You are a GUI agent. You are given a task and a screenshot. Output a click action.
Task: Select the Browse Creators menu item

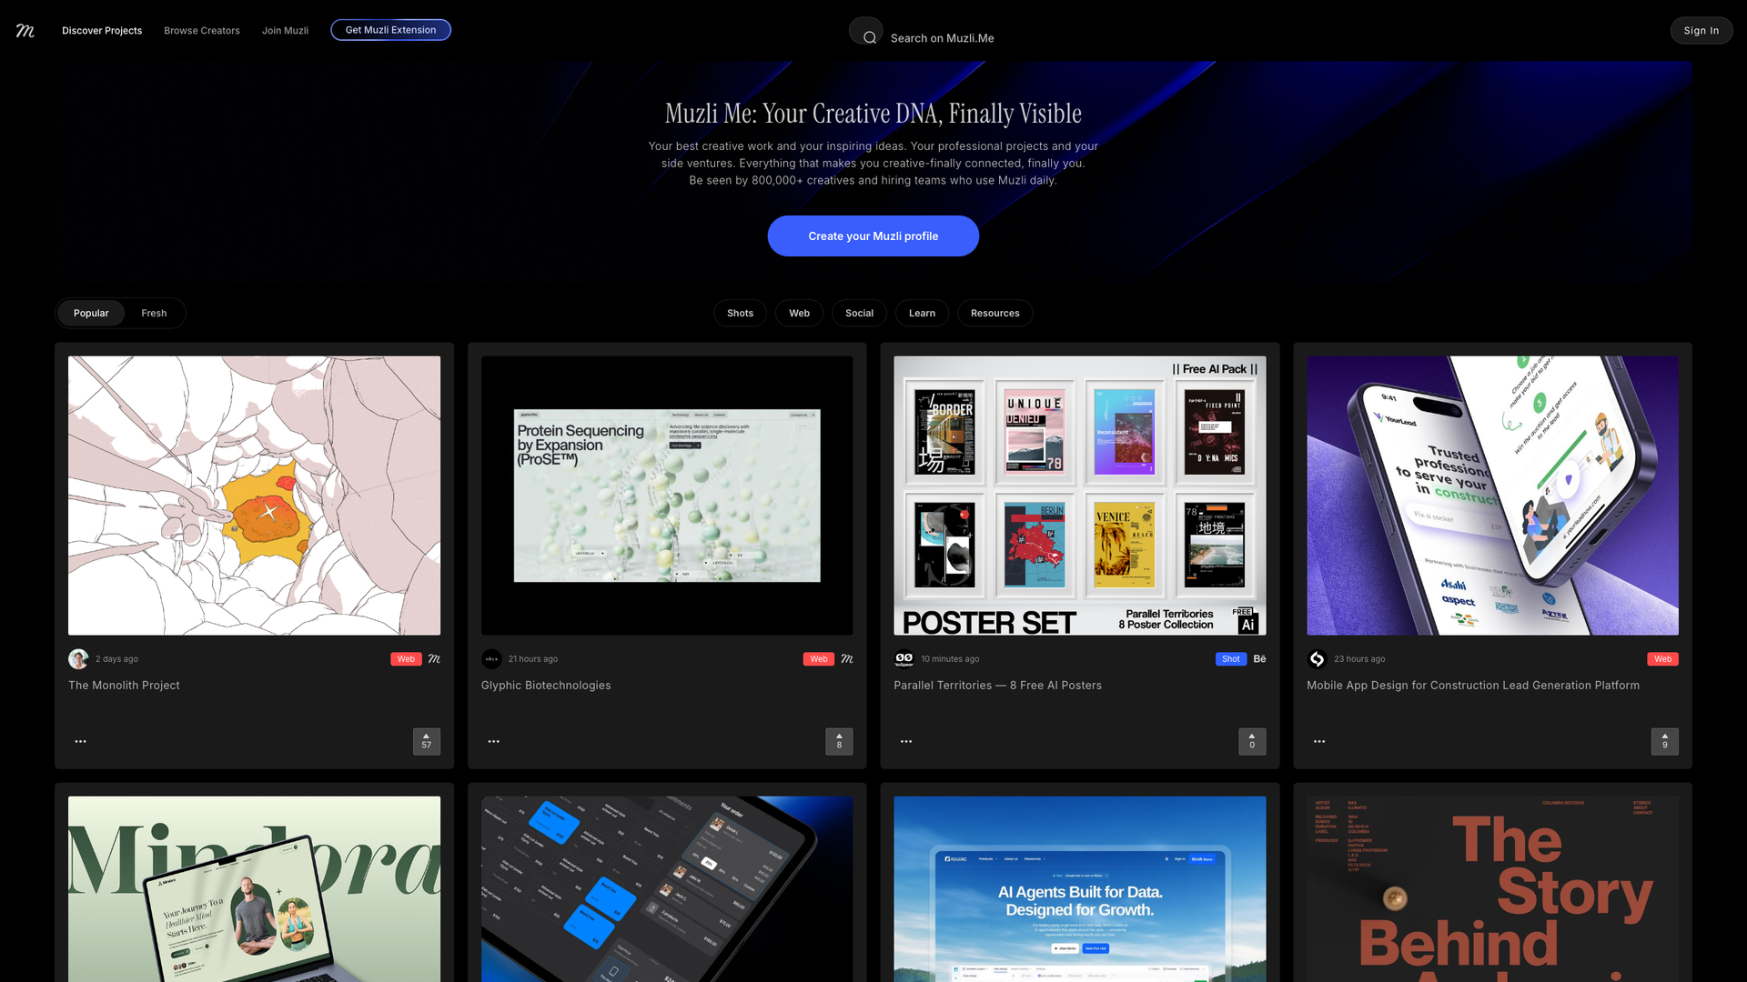click(201, 30)
